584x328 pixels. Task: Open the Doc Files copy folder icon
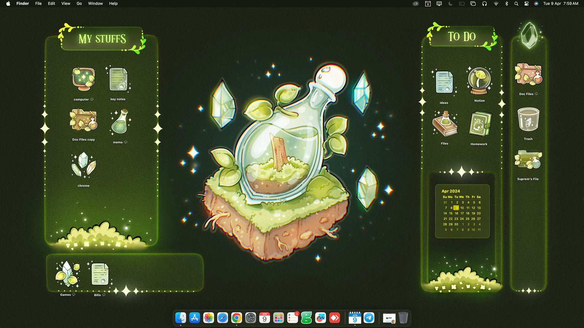[83, 121]
